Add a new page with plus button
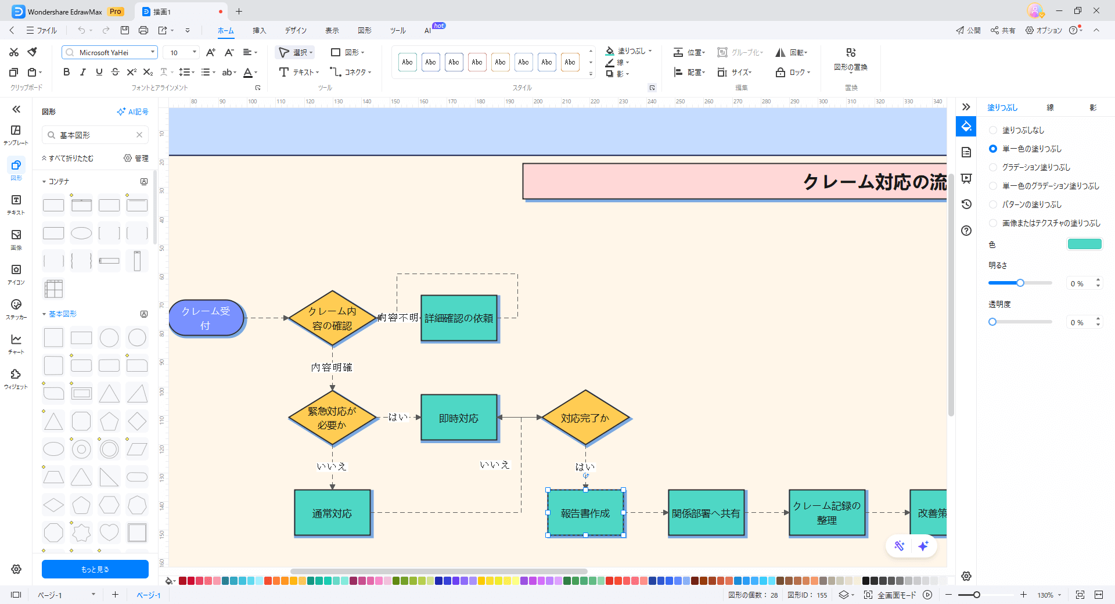 coord(115,595)
